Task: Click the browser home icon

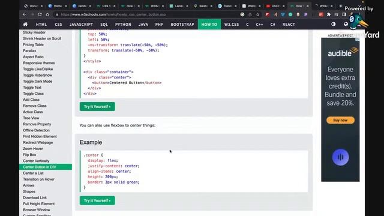Action: [47, 14]
